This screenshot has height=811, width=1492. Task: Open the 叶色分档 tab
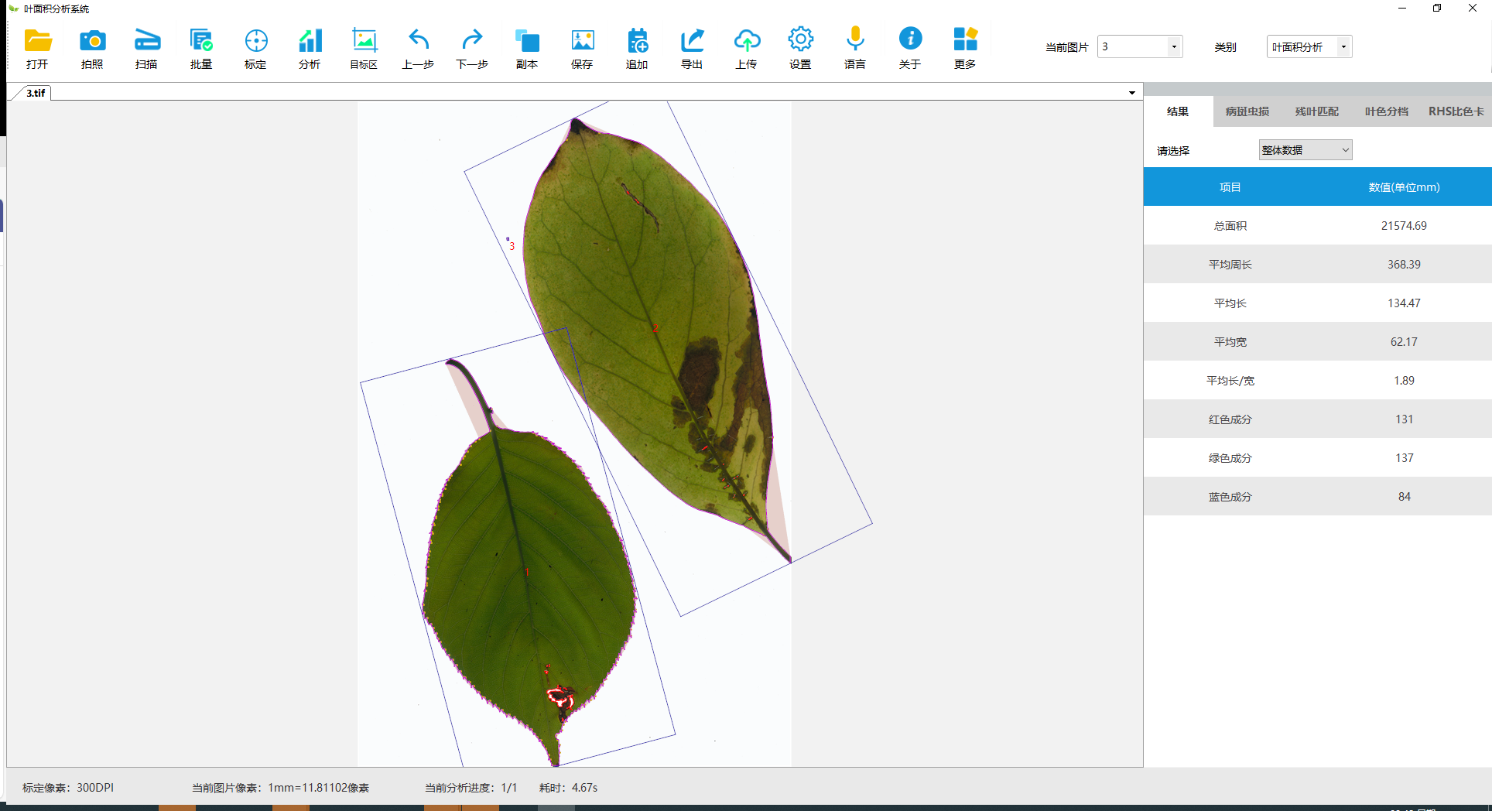pos(1386,111)
